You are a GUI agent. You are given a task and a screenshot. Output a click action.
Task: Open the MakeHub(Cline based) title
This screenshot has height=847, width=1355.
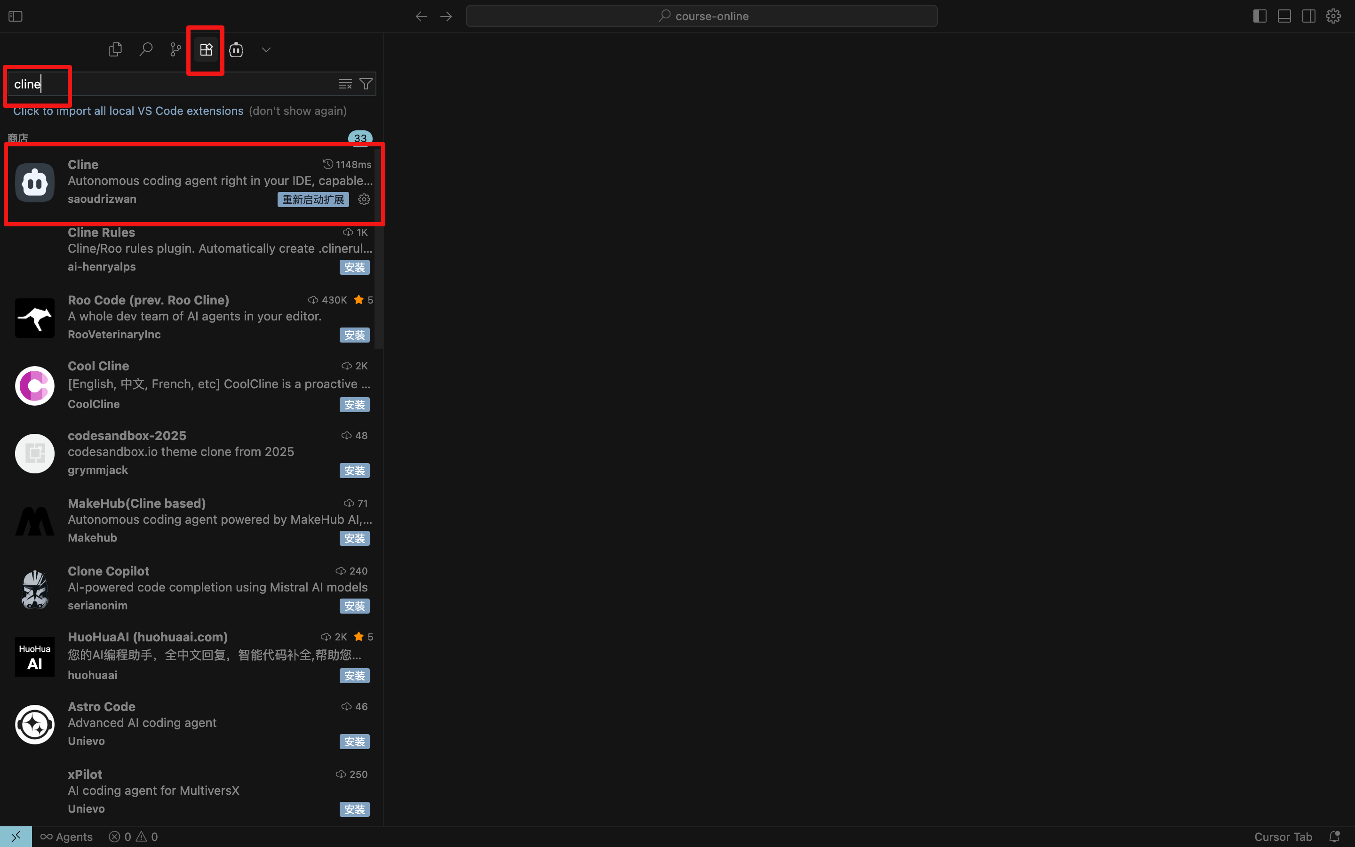click(136, 503)
